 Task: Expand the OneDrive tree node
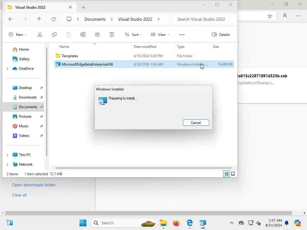7,69
